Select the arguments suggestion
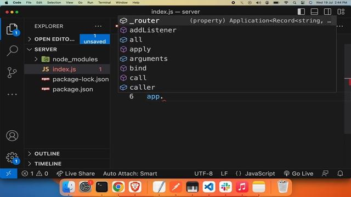 pos(227,59)
